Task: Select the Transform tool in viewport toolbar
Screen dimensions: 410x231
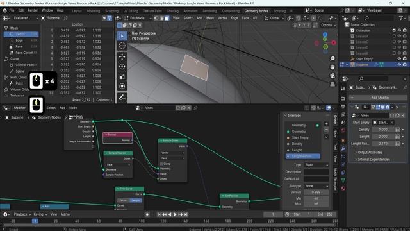Action: pos(122,86)
